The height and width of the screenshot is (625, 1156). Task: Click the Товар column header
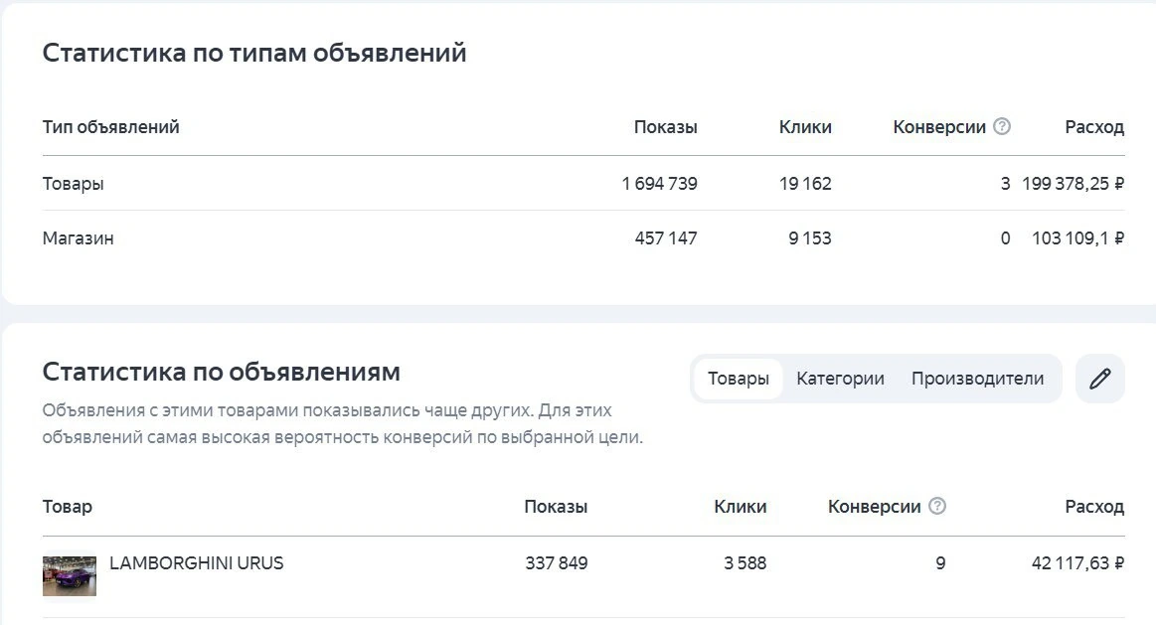point(67,507)
